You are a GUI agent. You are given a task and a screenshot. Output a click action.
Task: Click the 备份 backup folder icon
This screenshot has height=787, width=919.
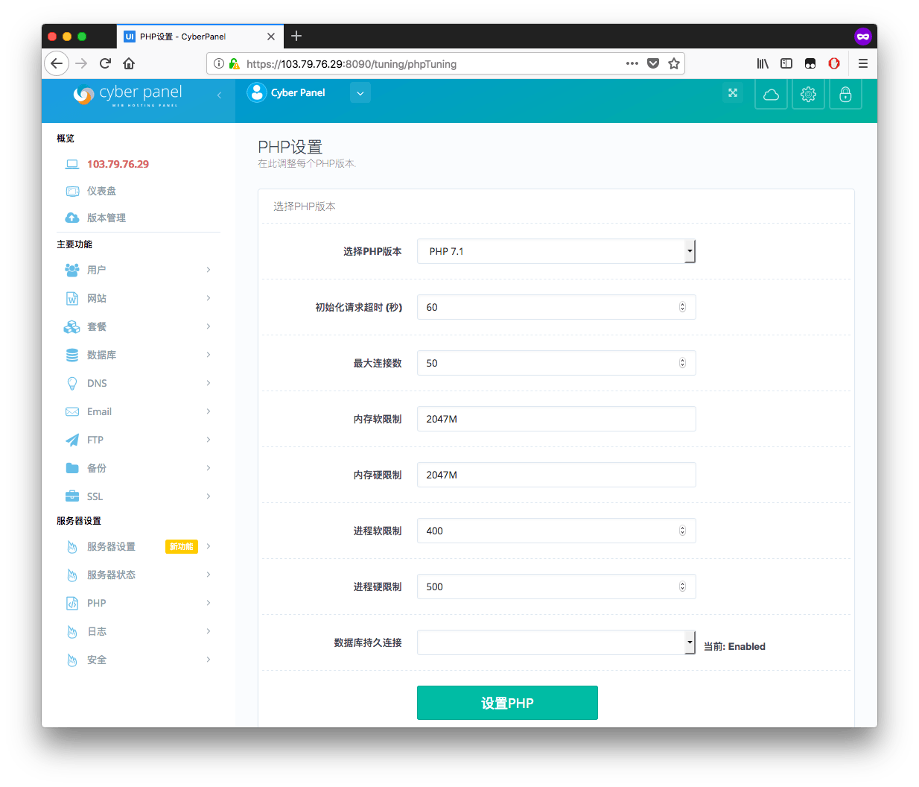71,468
